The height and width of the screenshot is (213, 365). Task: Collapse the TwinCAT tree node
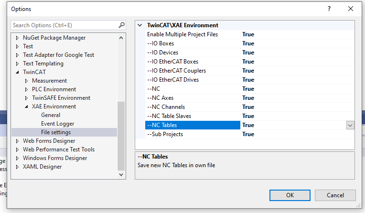(x=17, y=72)
